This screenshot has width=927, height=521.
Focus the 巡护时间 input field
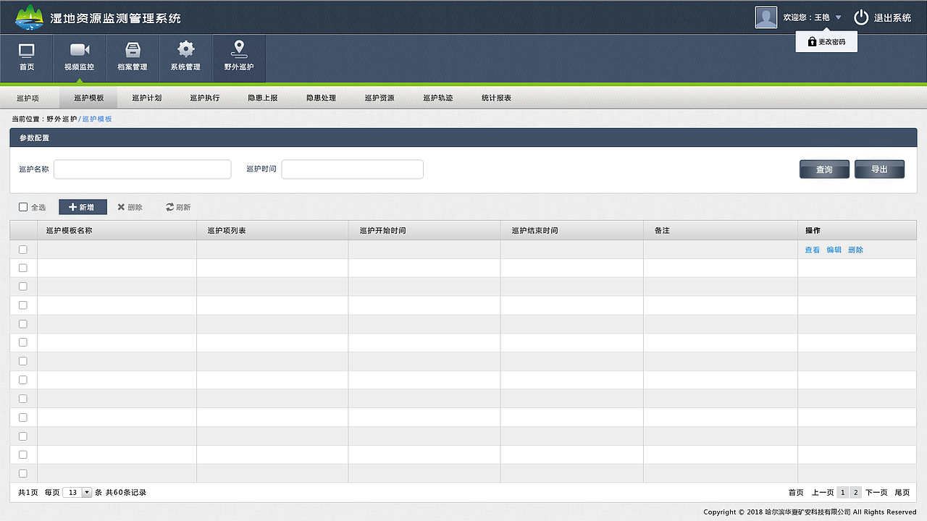[x=353, y=169]
